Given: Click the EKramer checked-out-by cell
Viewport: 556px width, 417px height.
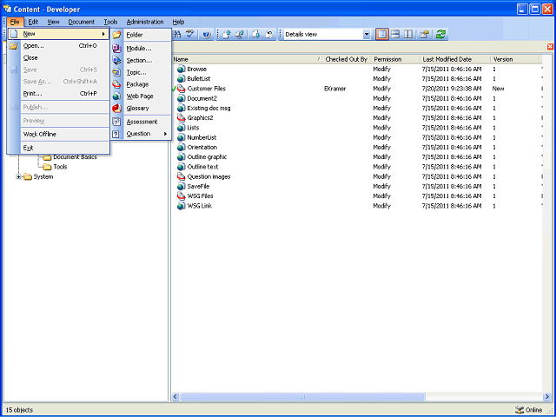Looking at the screenshot, I should point(334,89).
